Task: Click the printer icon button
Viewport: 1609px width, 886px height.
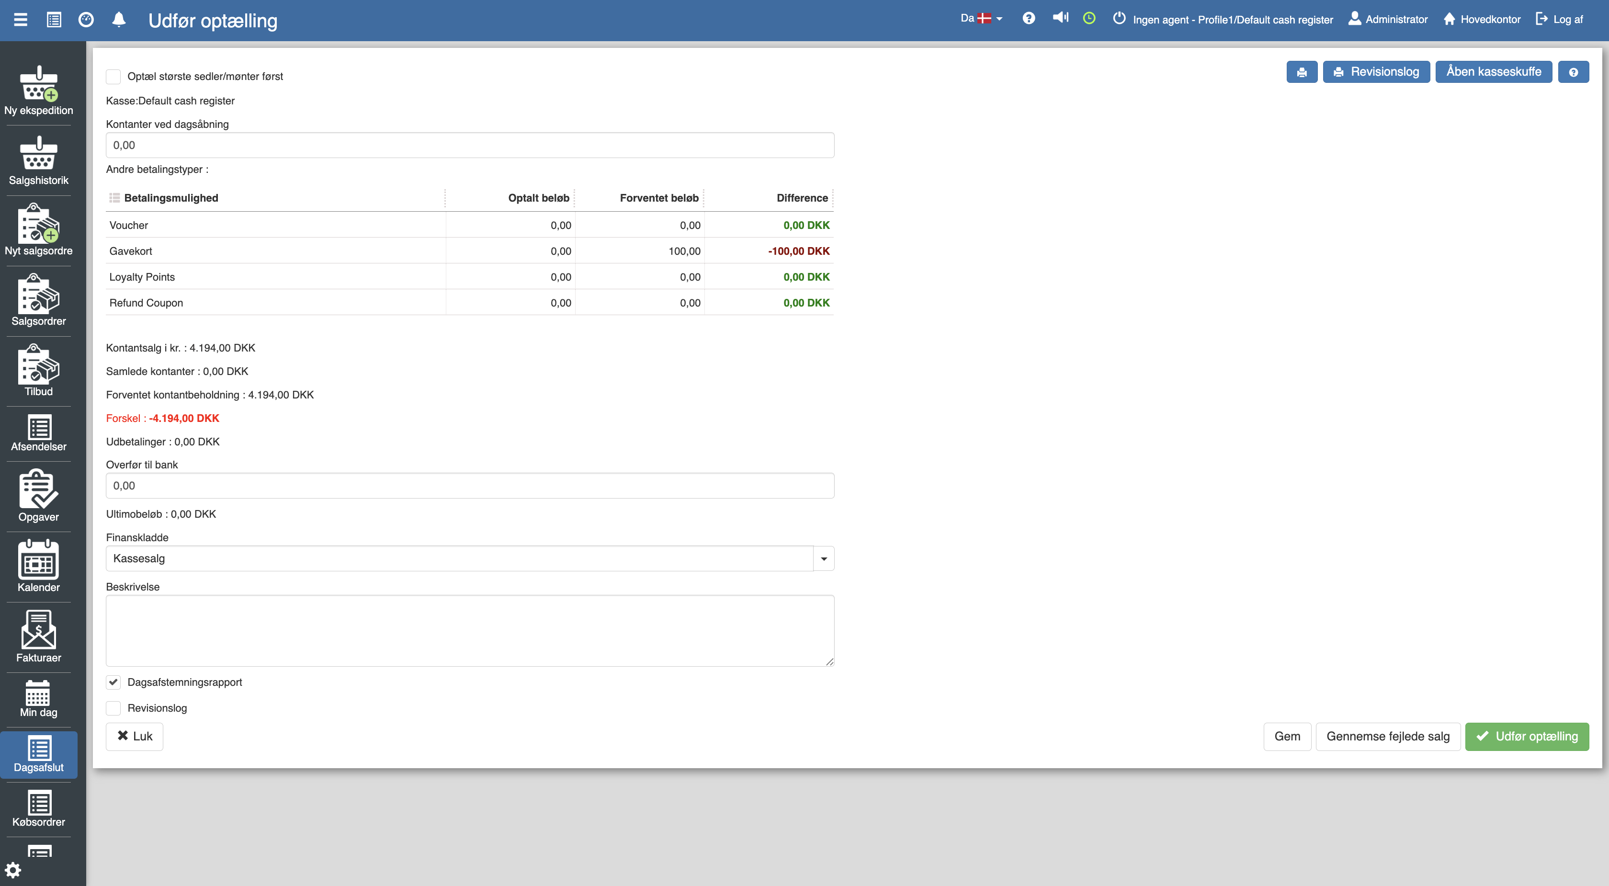Action: point(1302,72)
